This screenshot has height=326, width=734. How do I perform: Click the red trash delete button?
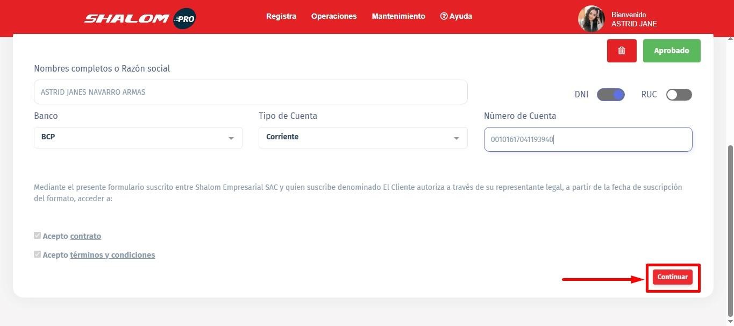(622, 51)
